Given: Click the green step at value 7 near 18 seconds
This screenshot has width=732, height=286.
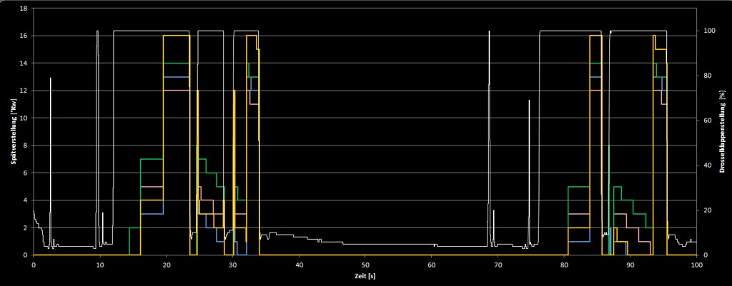Looking at the screenshot, I should [x=152, y=159].
